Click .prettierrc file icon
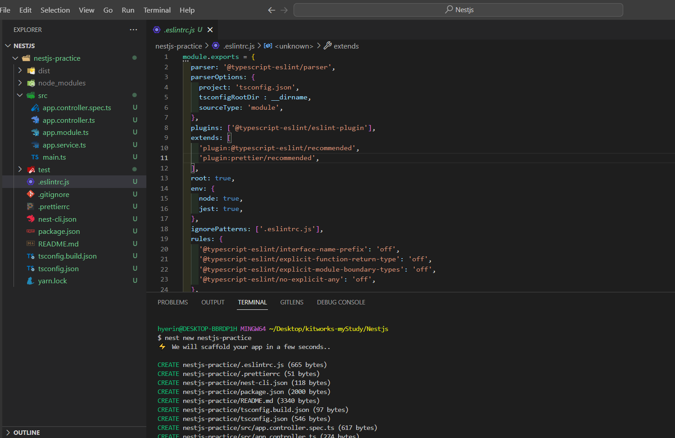This screenshot has width=675, height=438. point(30,206)
